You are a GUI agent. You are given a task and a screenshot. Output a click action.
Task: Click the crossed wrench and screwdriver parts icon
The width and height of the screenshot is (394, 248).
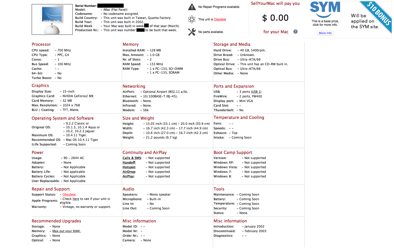pos(192,32)
